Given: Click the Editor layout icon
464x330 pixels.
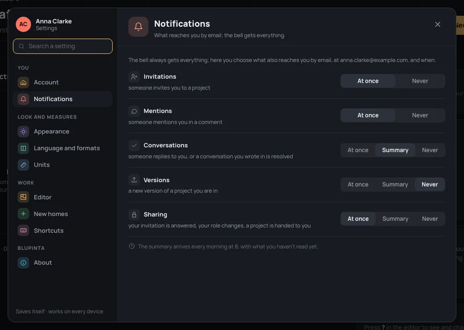Looking at the screenshot, I should coord(23,197).
